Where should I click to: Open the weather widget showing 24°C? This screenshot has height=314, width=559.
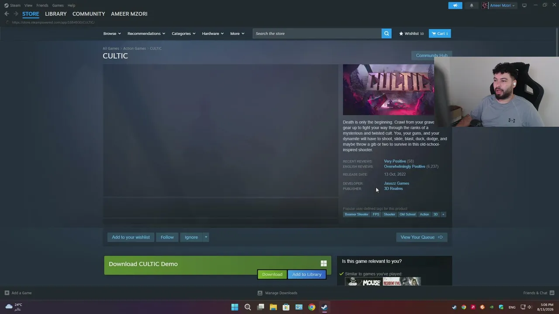pyautogui.click(x=14, y=307)
